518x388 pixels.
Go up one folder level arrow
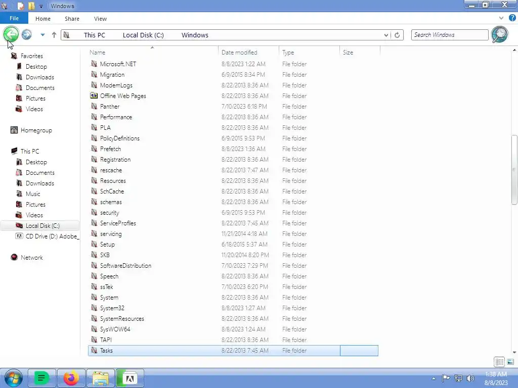(54, 35)
